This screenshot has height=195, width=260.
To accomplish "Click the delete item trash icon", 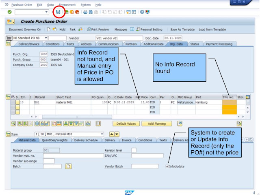I will [37, 123].
